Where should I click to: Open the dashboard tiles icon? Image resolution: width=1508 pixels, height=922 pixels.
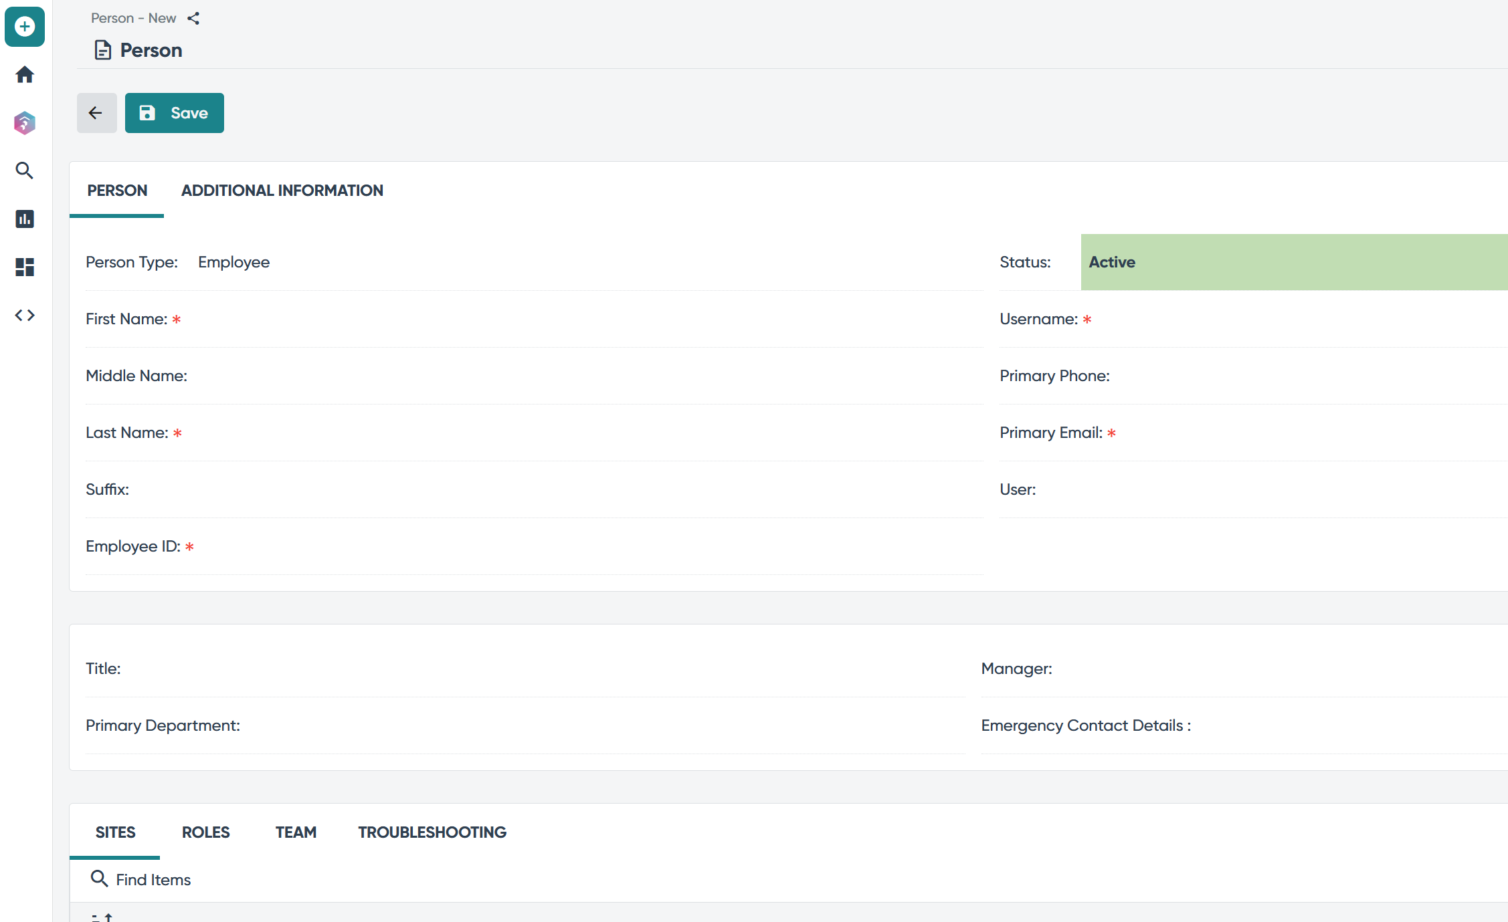tap(25, 267)
